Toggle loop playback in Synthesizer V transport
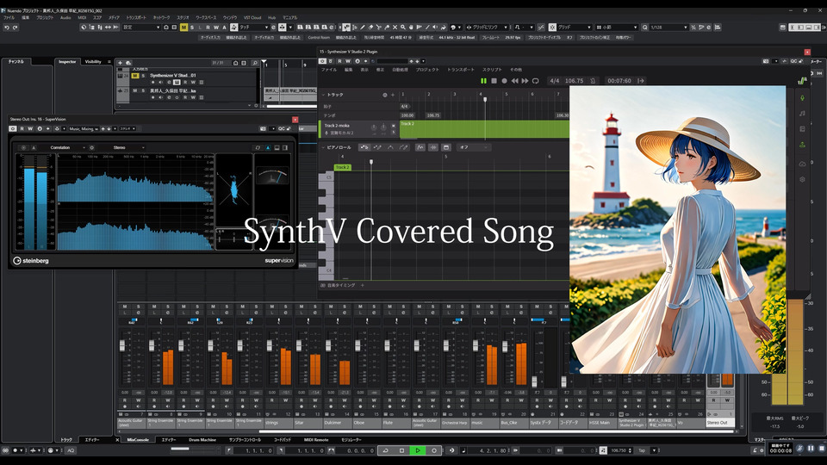This screenshot has height=465, width=827. [x=535, y=81]
